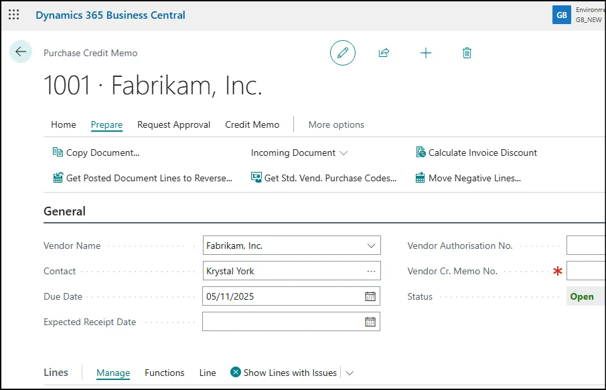Click the Show Lines with Issues icon
Viewport: 606px width, 390px height.
235,372
